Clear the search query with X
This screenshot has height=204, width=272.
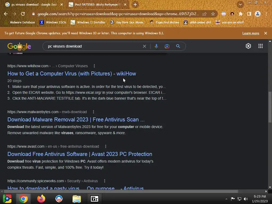[144, 46]
